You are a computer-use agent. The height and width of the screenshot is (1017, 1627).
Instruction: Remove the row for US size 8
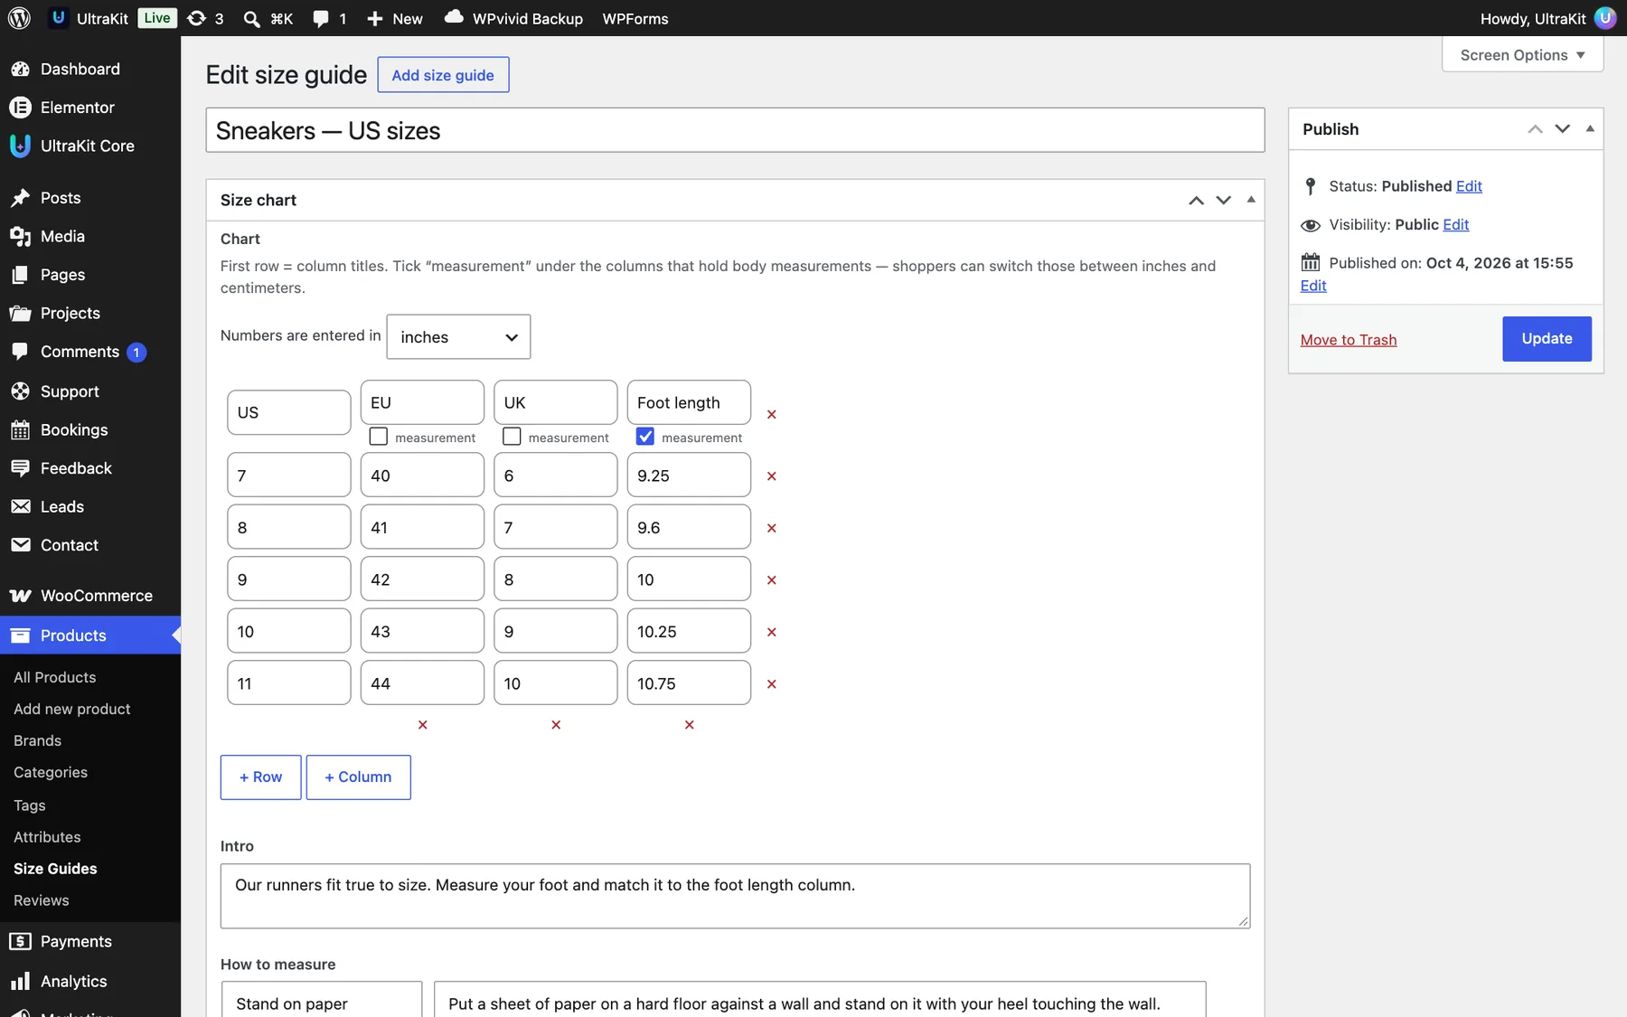coord(771,528)
